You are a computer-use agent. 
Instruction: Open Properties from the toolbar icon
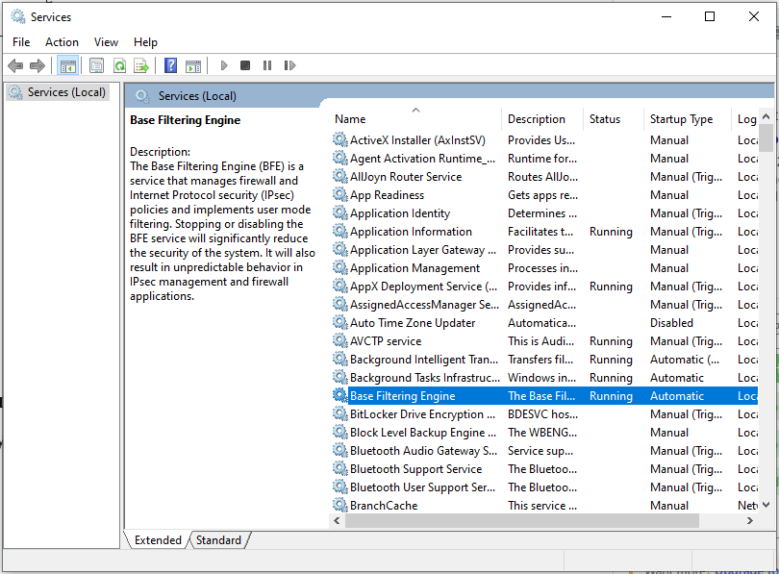[x=96, y=65]
